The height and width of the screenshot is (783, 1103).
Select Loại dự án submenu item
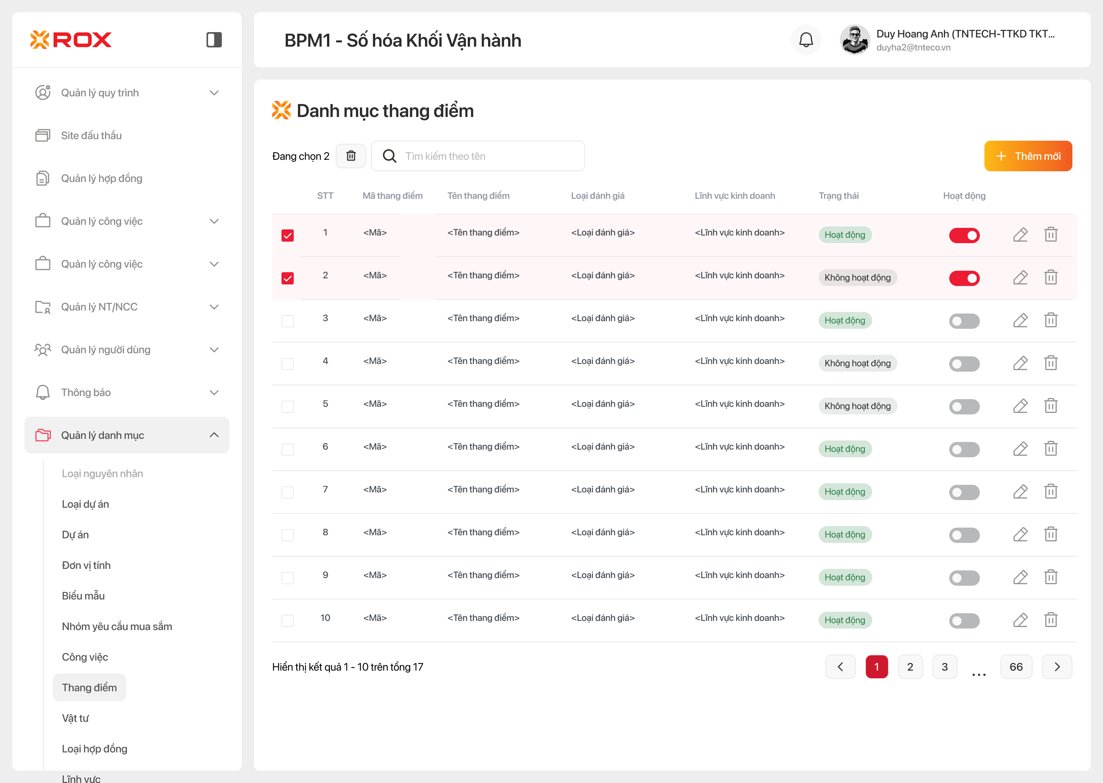[x=85, y=504]
